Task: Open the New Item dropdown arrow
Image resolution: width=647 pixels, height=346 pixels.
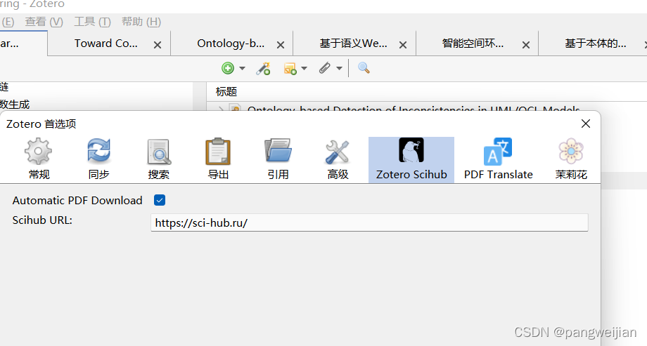Action: (242, 68)
